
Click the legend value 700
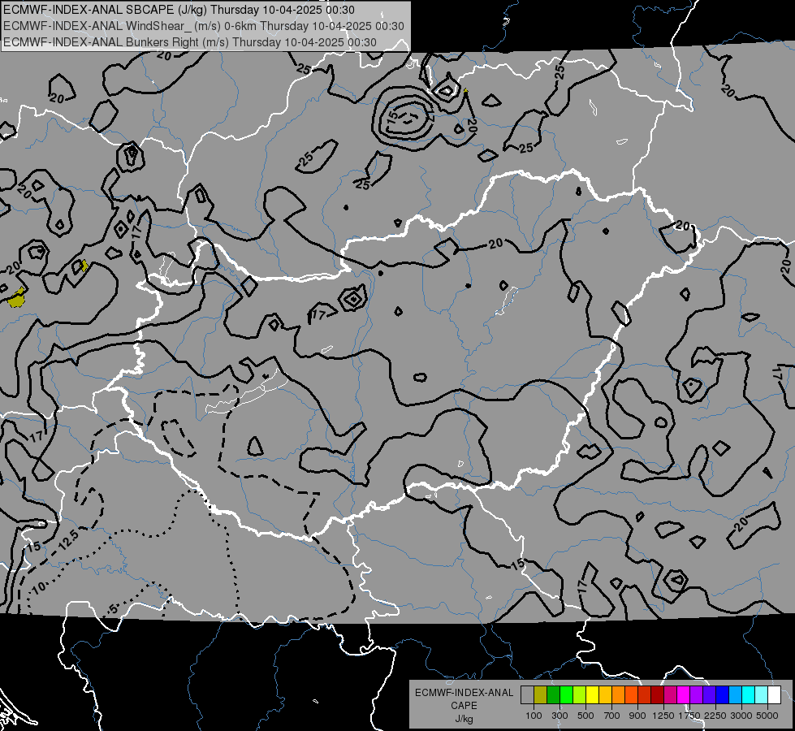tap(612, 716)
